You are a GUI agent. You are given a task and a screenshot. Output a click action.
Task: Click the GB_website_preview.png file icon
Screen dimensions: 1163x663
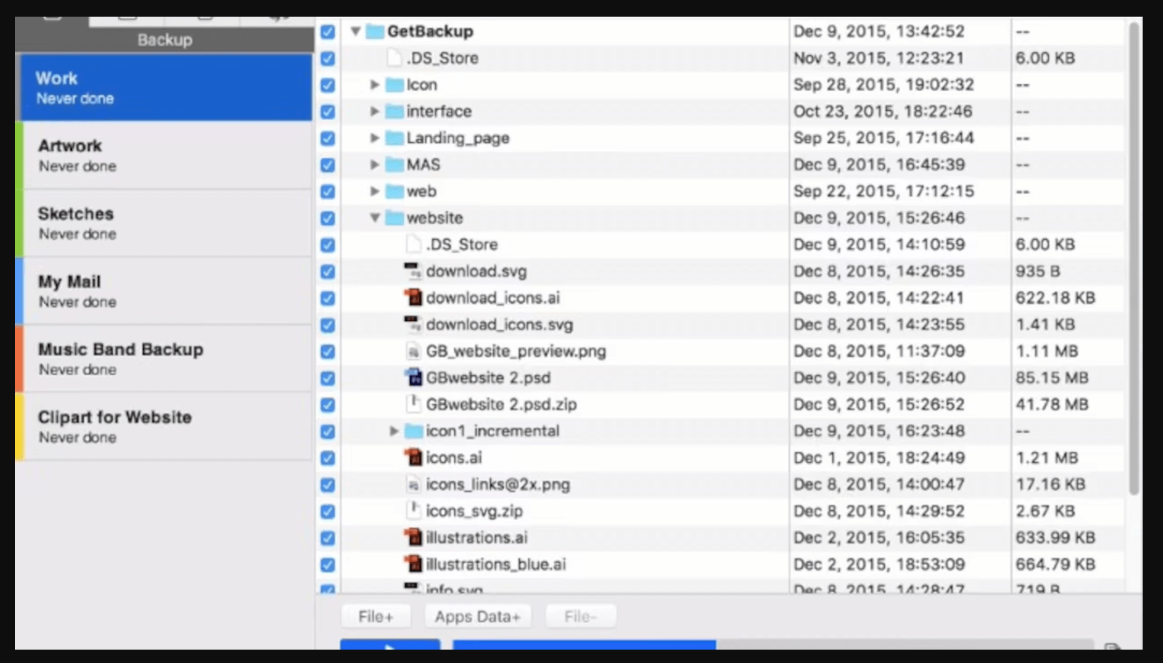click(x=413, y=351)
